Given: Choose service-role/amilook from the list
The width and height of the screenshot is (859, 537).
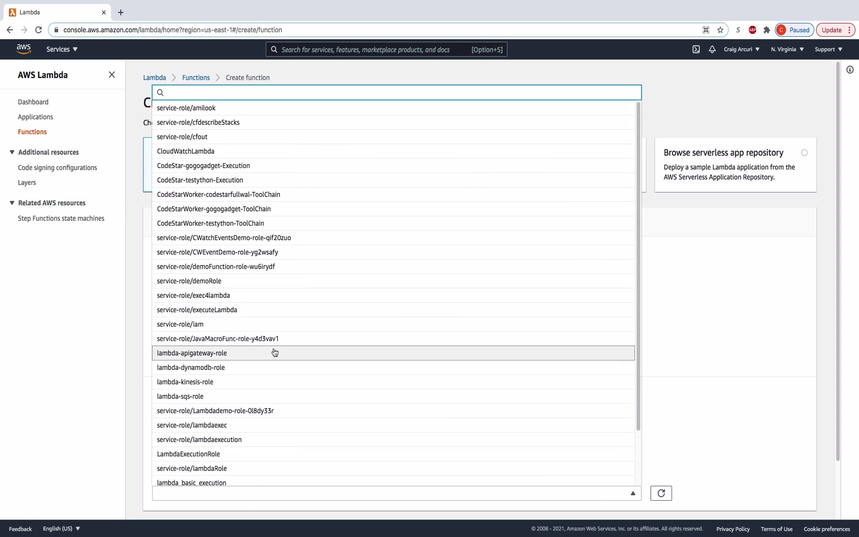Looking at the screenshot, I should click(x=393, y=108).
